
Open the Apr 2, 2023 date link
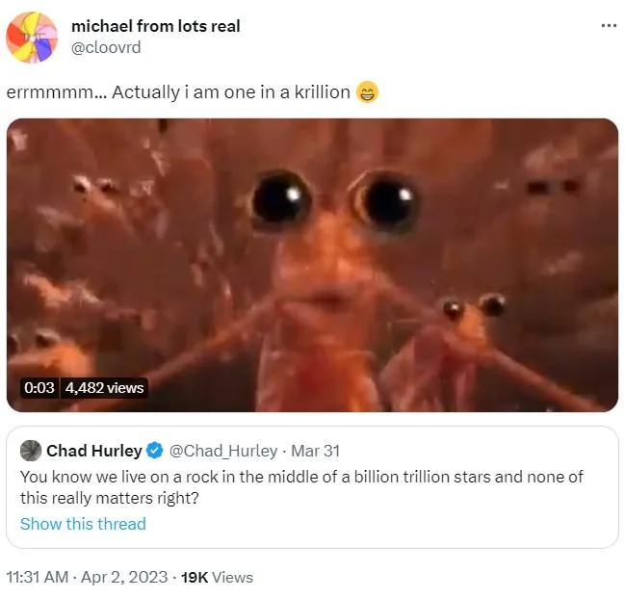[124, 577]
